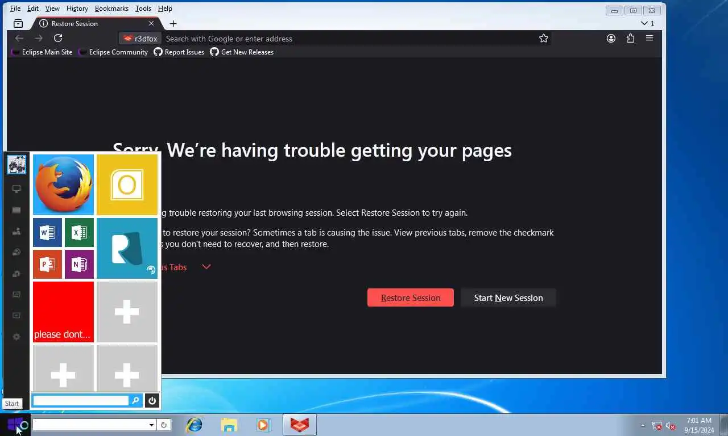Click the Start menu power button
The height and width of the screenshot is (436, 728).
pyautogui.click(x=152, y=401)
